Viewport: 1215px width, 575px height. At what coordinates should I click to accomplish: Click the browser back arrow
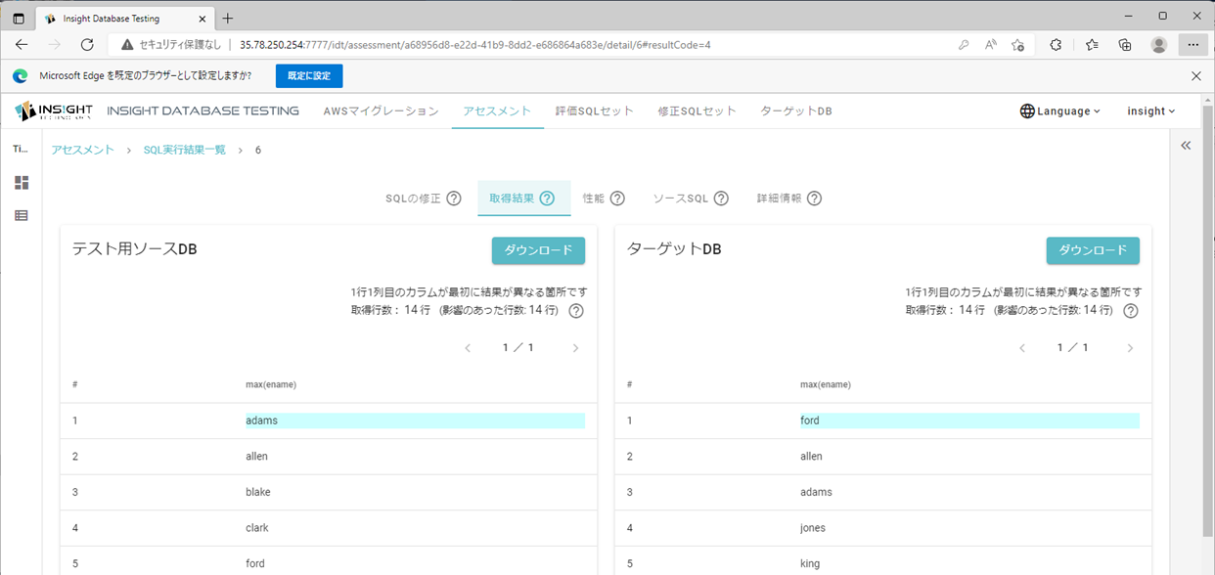pyautogui.click(x=22, y=45)
